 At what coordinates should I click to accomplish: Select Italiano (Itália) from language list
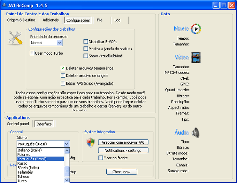click(x=40, y=150)
